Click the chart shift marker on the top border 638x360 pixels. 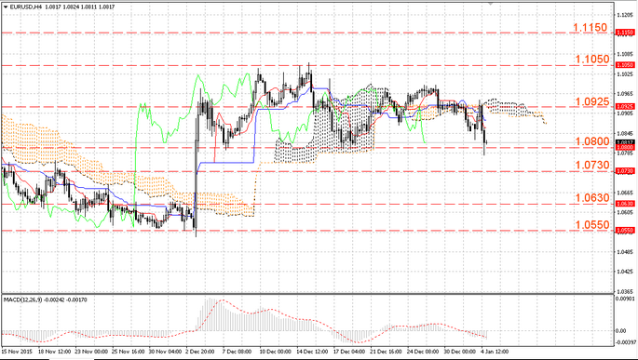[490, 3]
